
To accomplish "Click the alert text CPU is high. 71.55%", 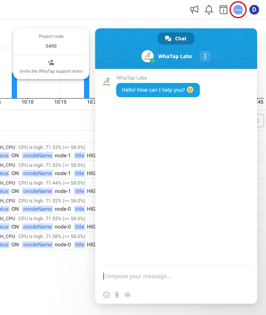I will [x=52, y=219].
